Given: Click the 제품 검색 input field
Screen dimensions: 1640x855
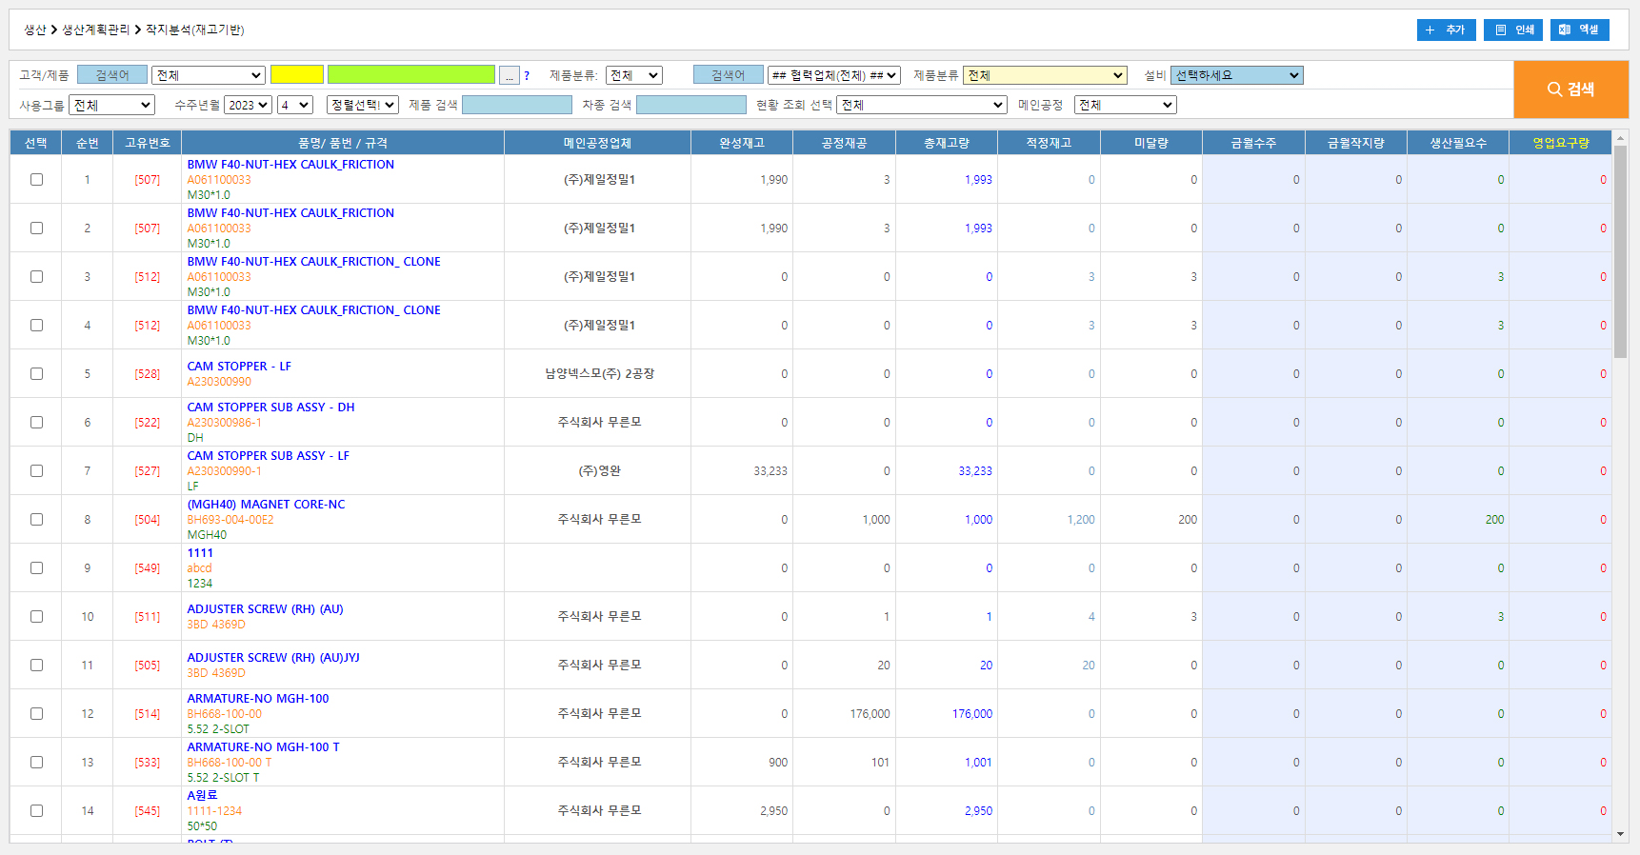Looking at the screenshot, I should (516, 105).
